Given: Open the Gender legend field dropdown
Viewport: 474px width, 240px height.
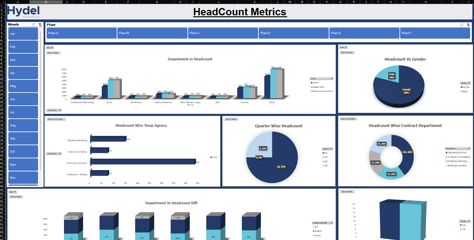Looking at the screenshot, I should click(x=465, y=83).
